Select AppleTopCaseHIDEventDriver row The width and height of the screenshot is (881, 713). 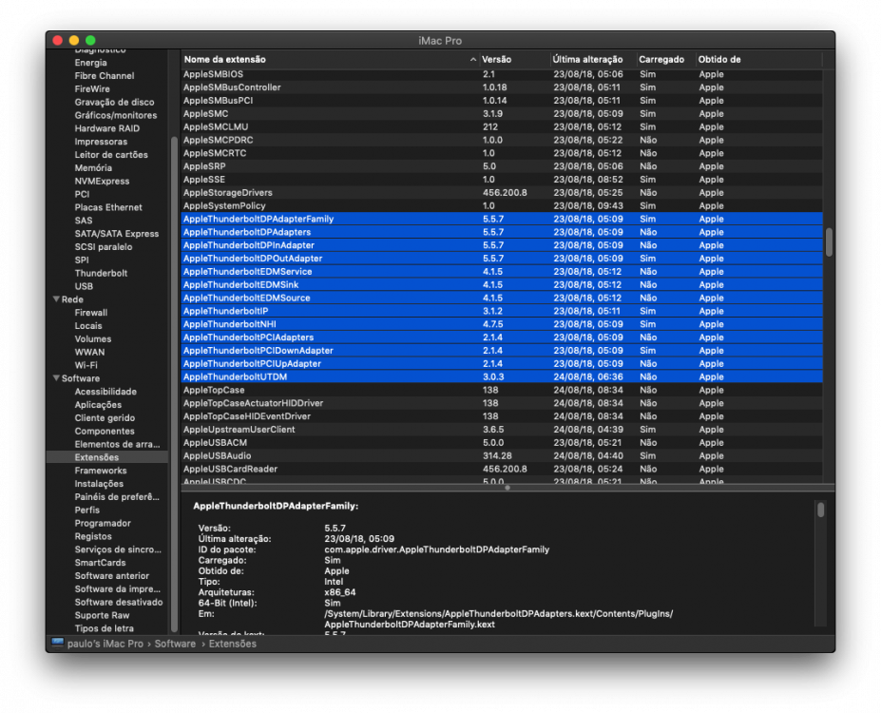(502, 416)
